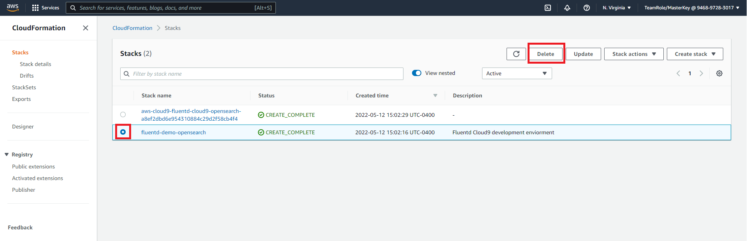Screen dimensions: 747x241
Task: Open the Active status filter dropdown
Action: pyautogui.click(x=517, y=73)
